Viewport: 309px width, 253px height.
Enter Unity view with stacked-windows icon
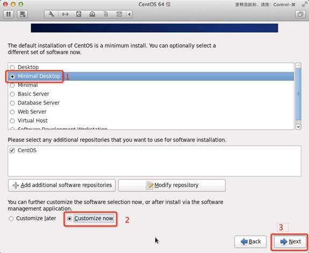[300, 14]
